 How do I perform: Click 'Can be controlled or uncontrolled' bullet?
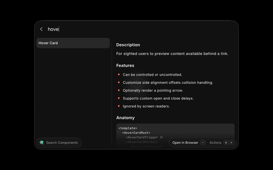pyautogui.click(x=153, y=75)
